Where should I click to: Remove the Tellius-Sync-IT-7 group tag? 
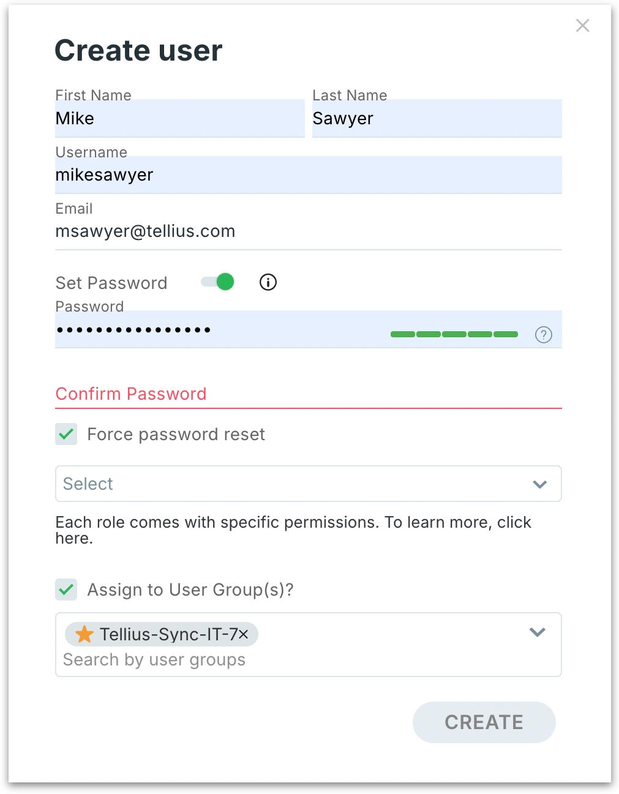244,634
